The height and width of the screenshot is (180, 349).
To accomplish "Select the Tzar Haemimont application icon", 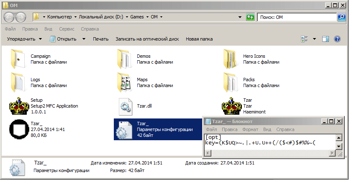I will click(x=231, y=106).
